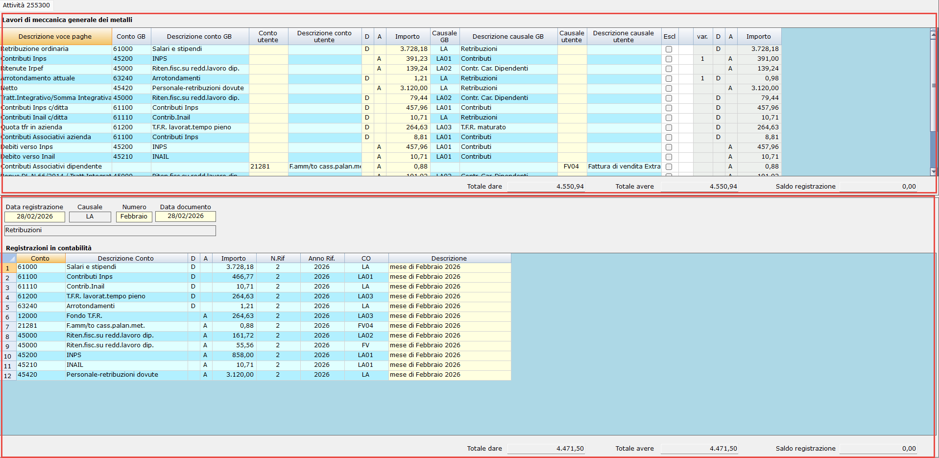Enable Escl checkbox for Arrotondamento attuale
This screenshot has height=458, width=939.
click(x=669, y=78)
